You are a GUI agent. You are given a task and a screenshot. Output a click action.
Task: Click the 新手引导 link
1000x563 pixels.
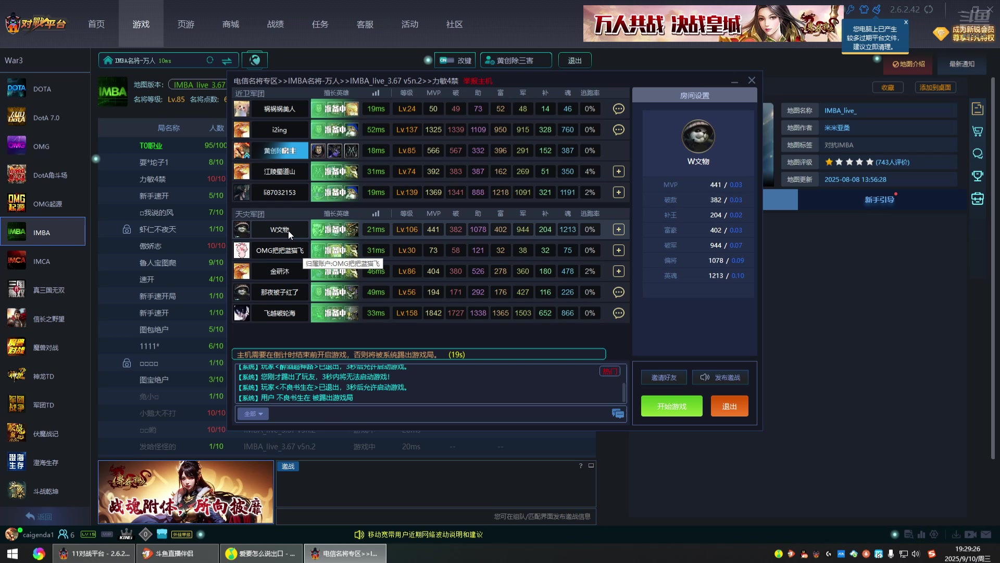tap(879, 200)
